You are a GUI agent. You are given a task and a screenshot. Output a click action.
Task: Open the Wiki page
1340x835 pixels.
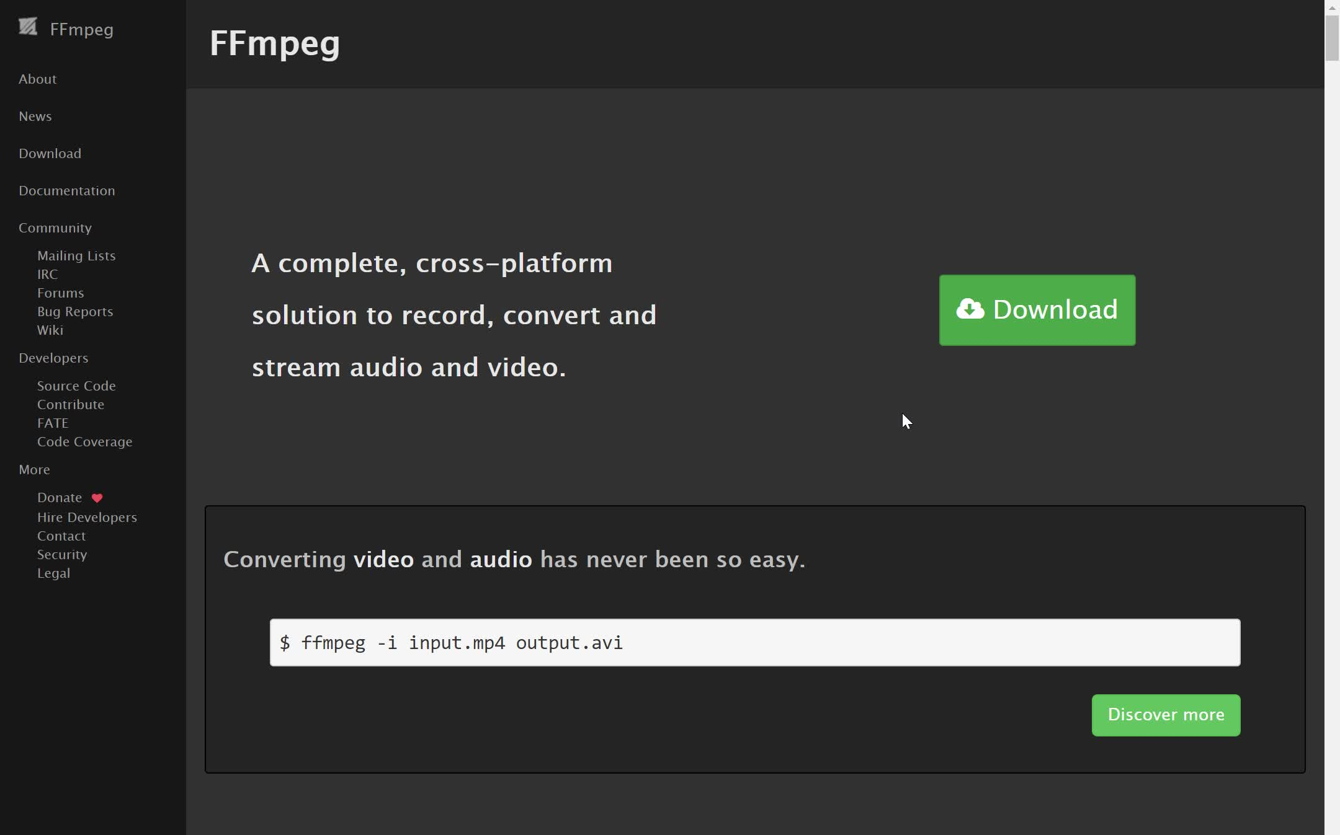pos(50,330)
